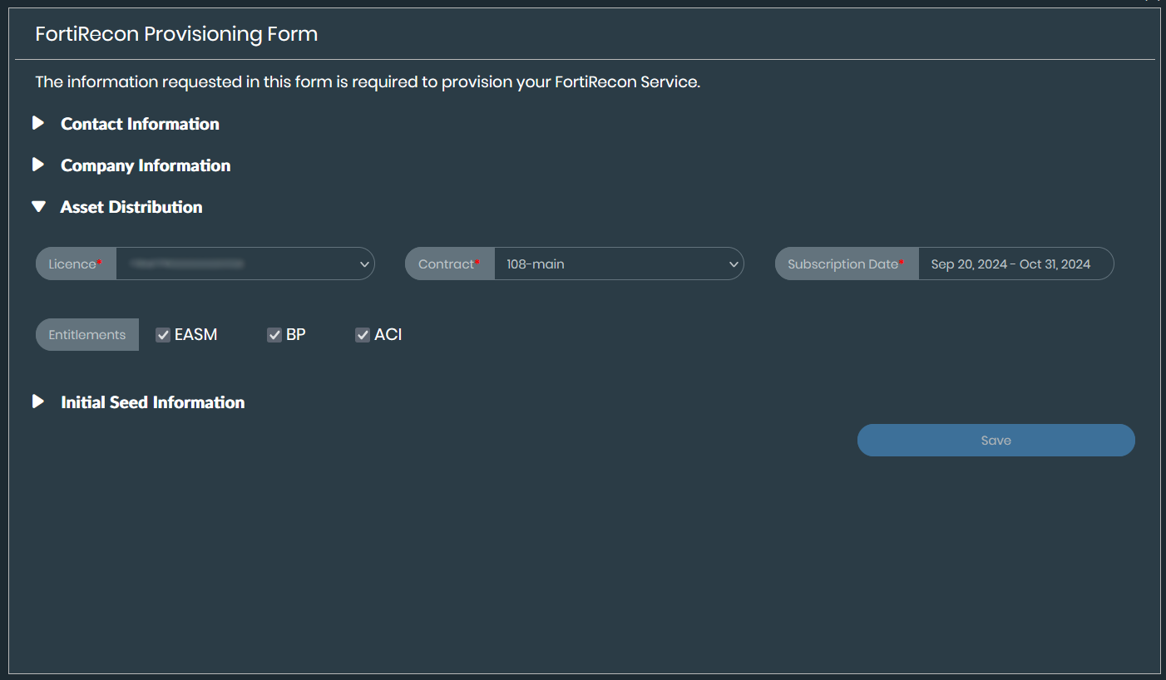Uncheck the ACI entitlement checkbox

click(363, 334)
